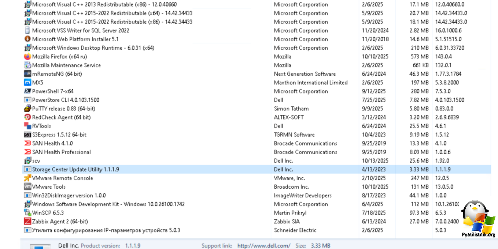Click the RedCheck Agent icon
The image size is (498, 249).
click(27, 117)
